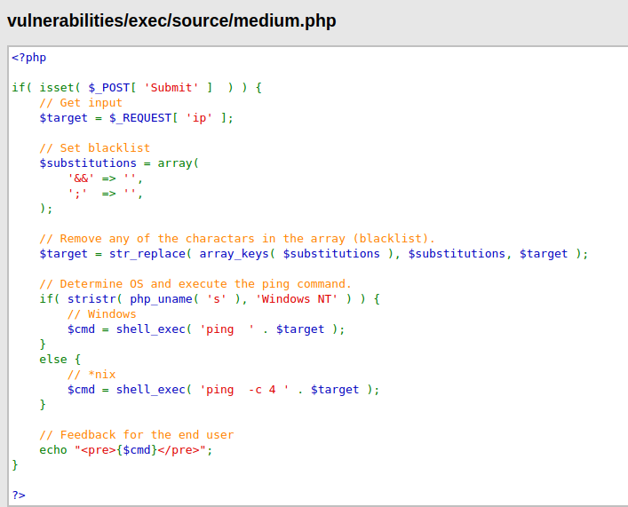
Task: Click the ';' => '' array entry
Action: click(x=105, y=194)
